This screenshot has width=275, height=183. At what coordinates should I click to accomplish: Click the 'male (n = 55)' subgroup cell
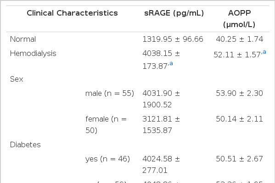tap(110, 93)
